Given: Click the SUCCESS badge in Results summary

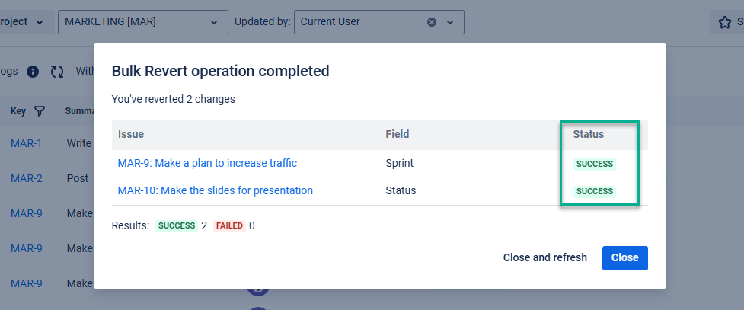Looking at the screenshot, I should (x=177, y=226).
